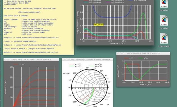The height and width of the screenshot is (107, 177).
Task: Click the 'plot <plotargs>' command line in console
Action: (x=21, y=27)
